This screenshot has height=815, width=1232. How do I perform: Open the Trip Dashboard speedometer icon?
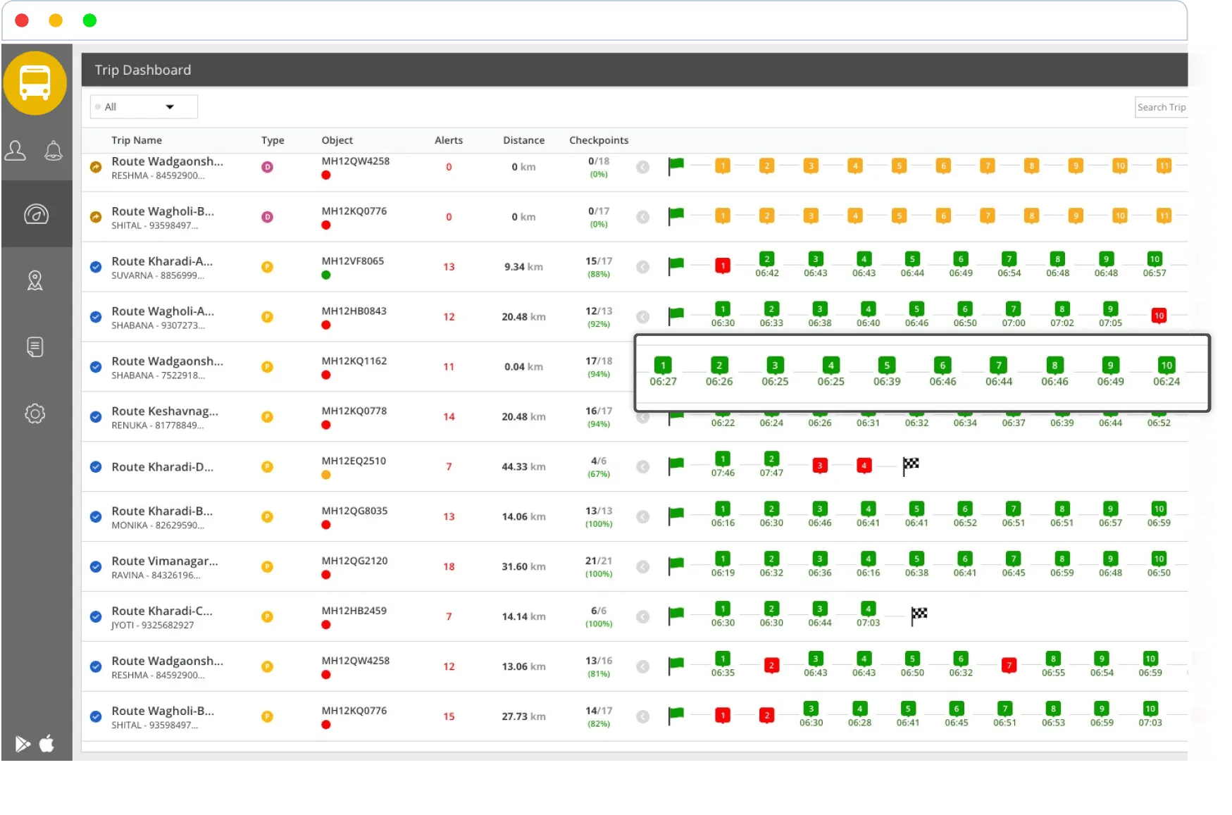click(x=35, y=213)
